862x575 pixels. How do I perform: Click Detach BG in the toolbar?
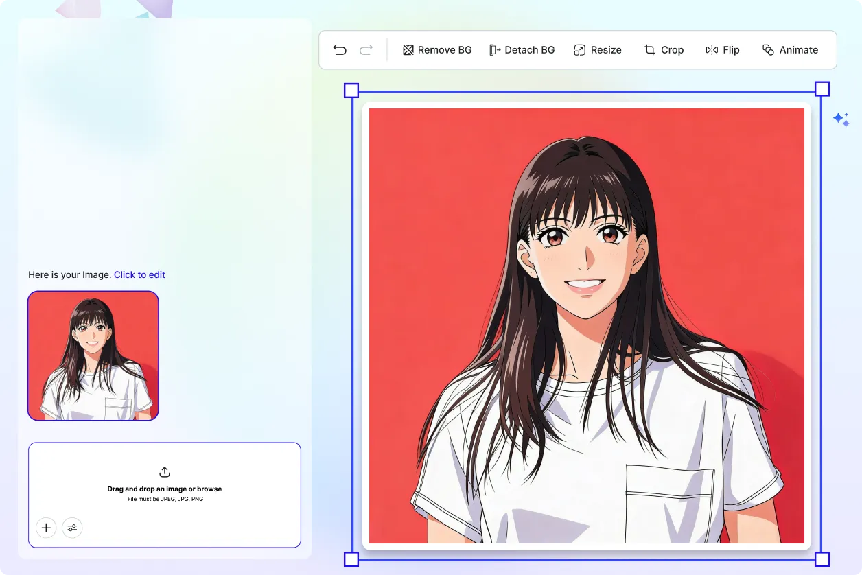pos(522,49)
